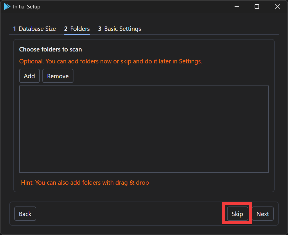Proceed with the Next button
Screen dimensions: 288x235
pos(262,214)
